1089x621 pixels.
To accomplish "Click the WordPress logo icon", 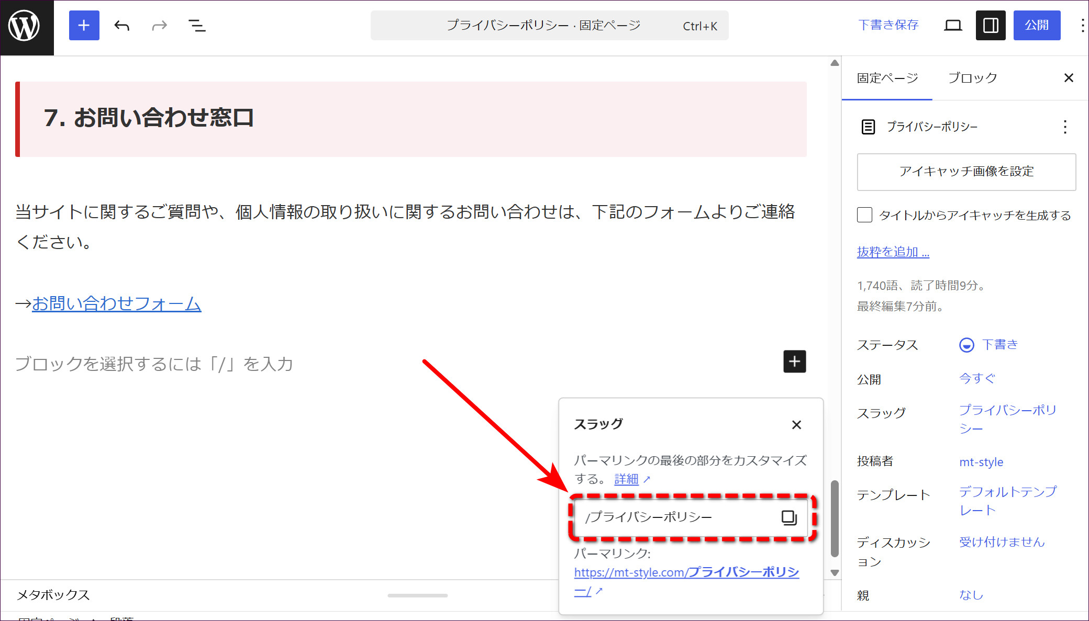I will point(24,26).
